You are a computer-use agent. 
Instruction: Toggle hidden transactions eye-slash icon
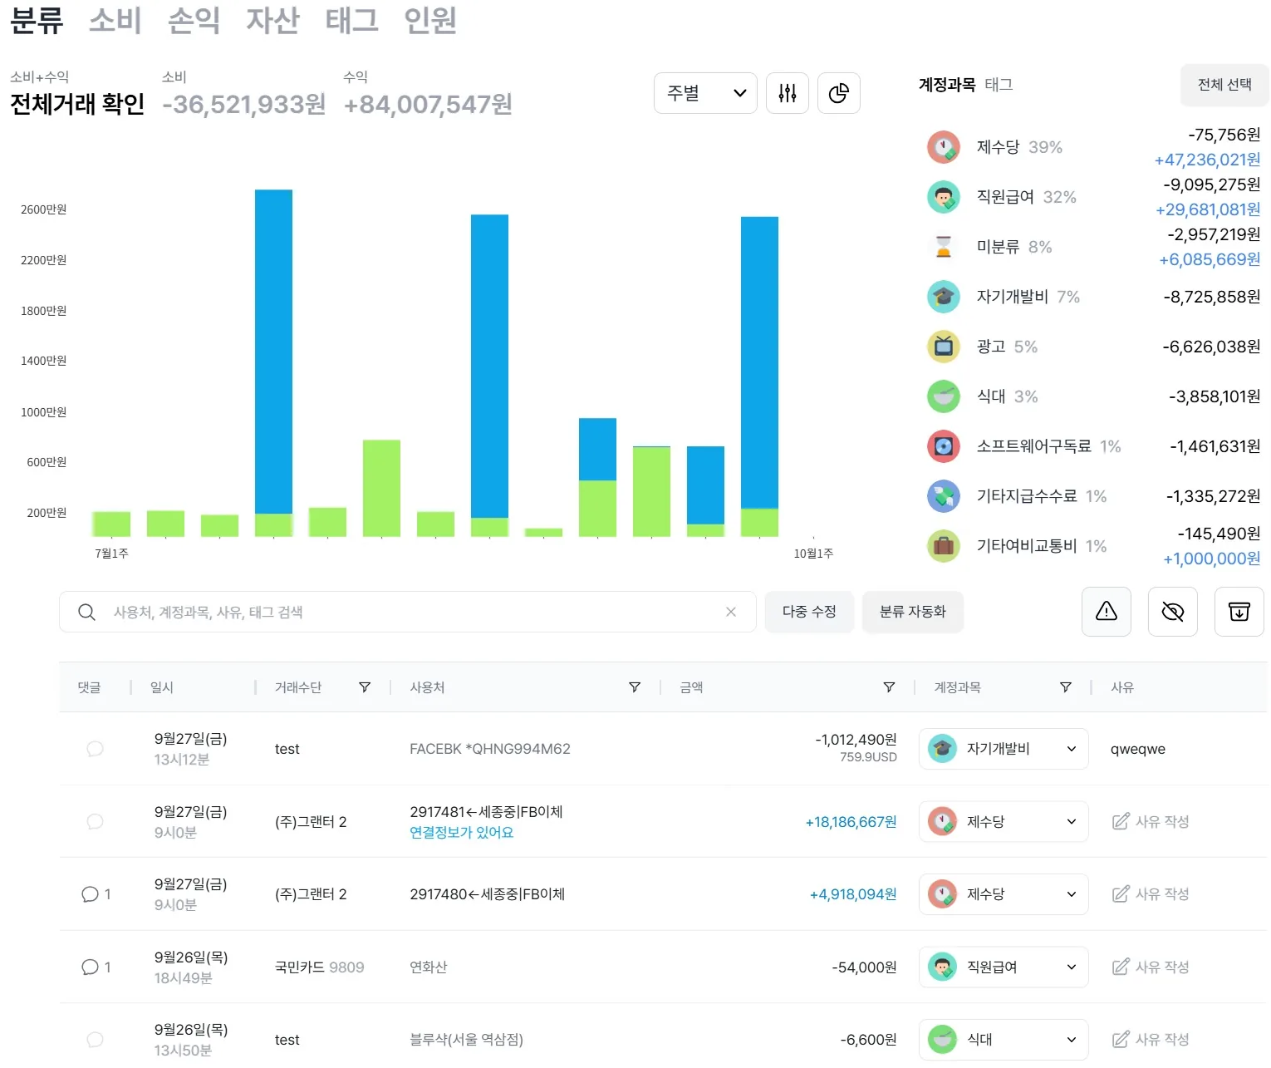pyautogui.click(x=1173, y=612)
